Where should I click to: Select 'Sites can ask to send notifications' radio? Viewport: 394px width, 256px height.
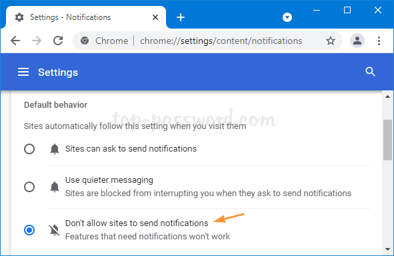coord(29,149)
